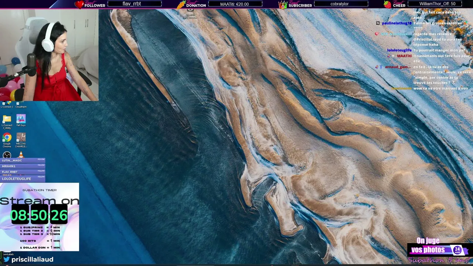Click the heart badge beside GTP_Nounours
The height and width of the screenshot is (266, 473).
[x=377, y=34]
